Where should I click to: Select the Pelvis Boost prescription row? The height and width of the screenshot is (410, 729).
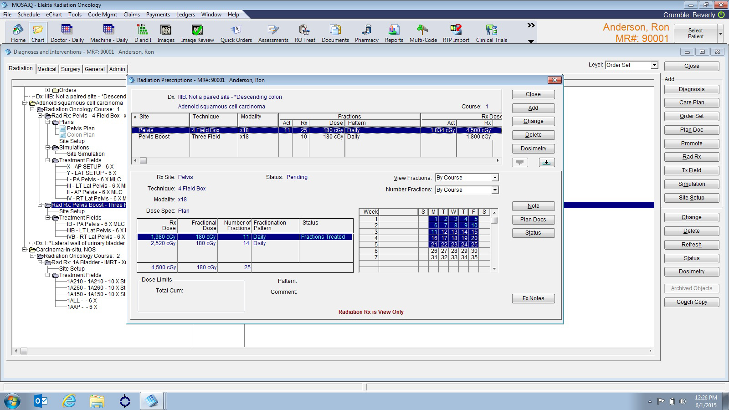(x=316, y=137)
